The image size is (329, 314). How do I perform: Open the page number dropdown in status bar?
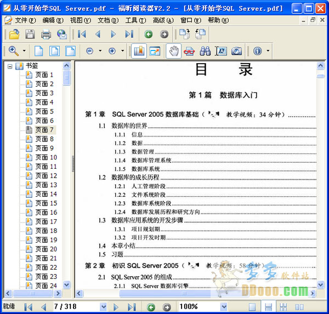(x=103, y=307)
